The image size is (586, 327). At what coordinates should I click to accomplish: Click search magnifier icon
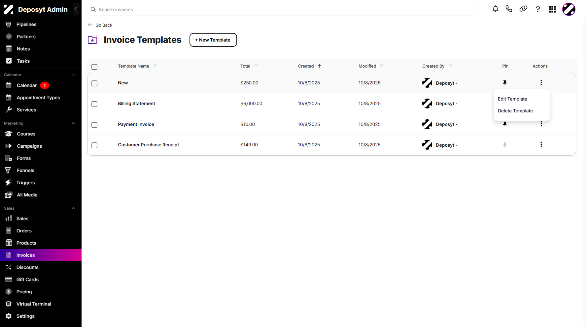click(x=93, y=10)
